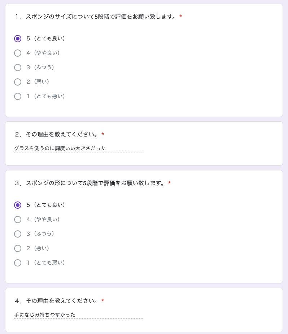Select size rating 4 (やや良い)
Image resolution: width=288 pixels, height=334 pixels.
click(18, 53)
